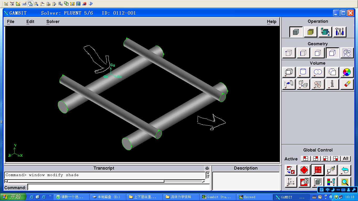Click Fit to Window icon
The image size is (358, 201).
(x=291, y=170)
